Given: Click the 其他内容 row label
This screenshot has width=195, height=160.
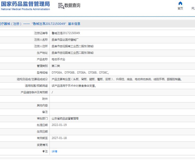Looking at the screenshot, I should click(42, 105).
